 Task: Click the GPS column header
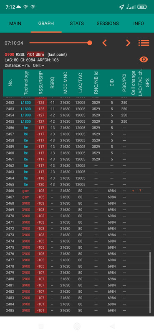coord(147,82)
